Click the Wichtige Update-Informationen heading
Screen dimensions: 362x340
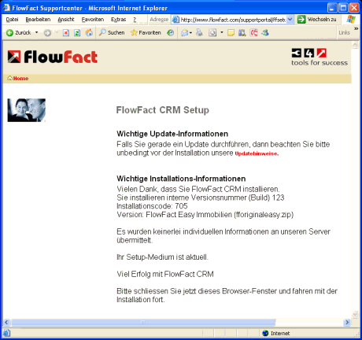172,134
